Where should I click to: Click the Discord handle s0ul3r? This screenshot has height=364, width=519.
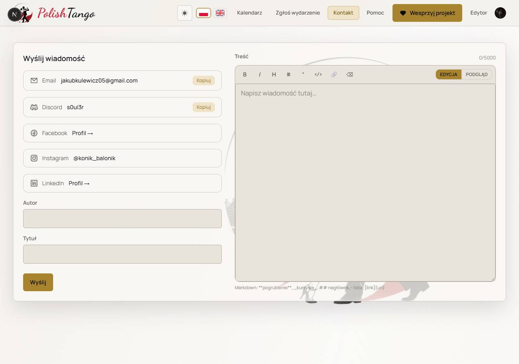75,107
